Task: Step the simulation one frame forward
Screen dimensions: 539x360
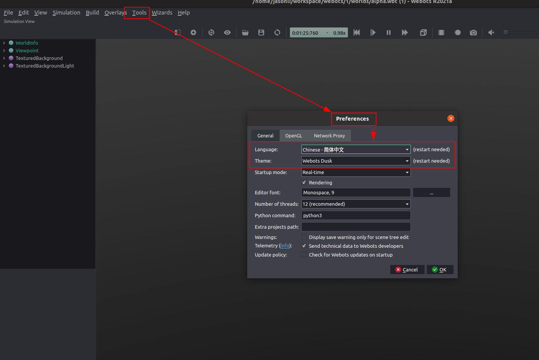Action: coord(373,32)
